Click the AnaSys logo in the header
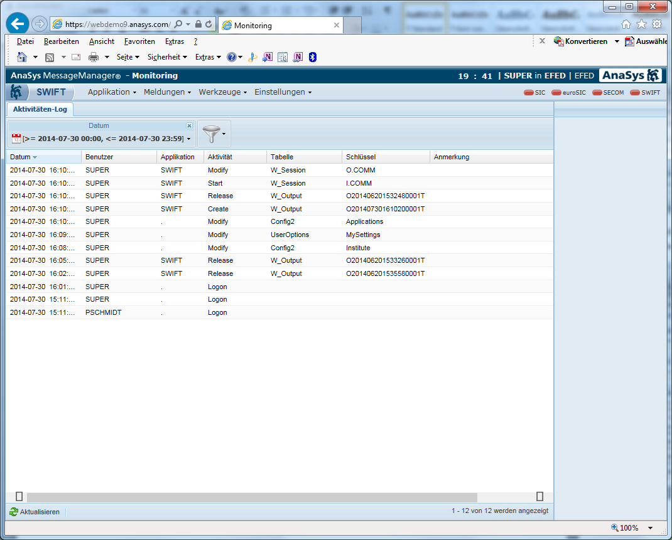Image resolution: width=672 pixels, height=540 pixels. point(631,76)
